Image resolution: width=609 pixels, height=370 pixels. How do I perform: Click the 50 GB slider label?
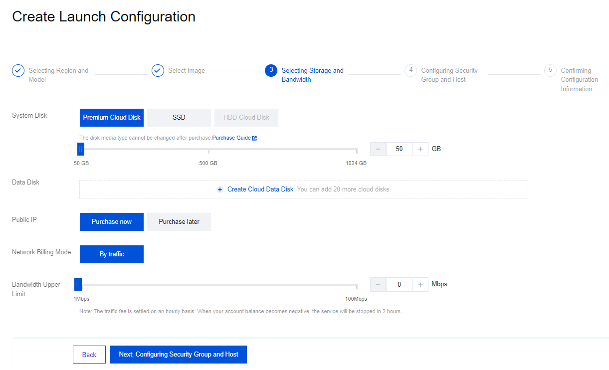coord(81,164)
